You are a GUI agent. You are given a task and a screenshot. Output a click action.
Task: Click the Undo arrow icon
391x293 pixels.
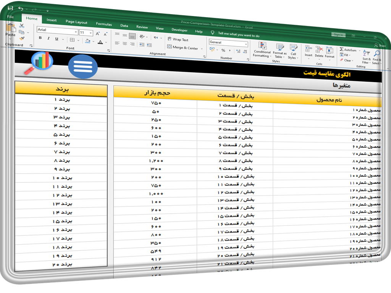coord(21,9)
